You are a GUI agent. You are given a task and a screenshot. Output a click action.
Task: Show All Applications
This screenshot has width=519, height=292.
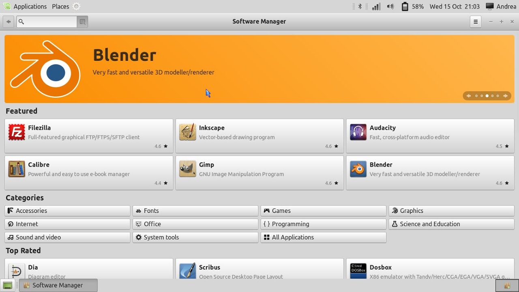(x=324, y=238)
